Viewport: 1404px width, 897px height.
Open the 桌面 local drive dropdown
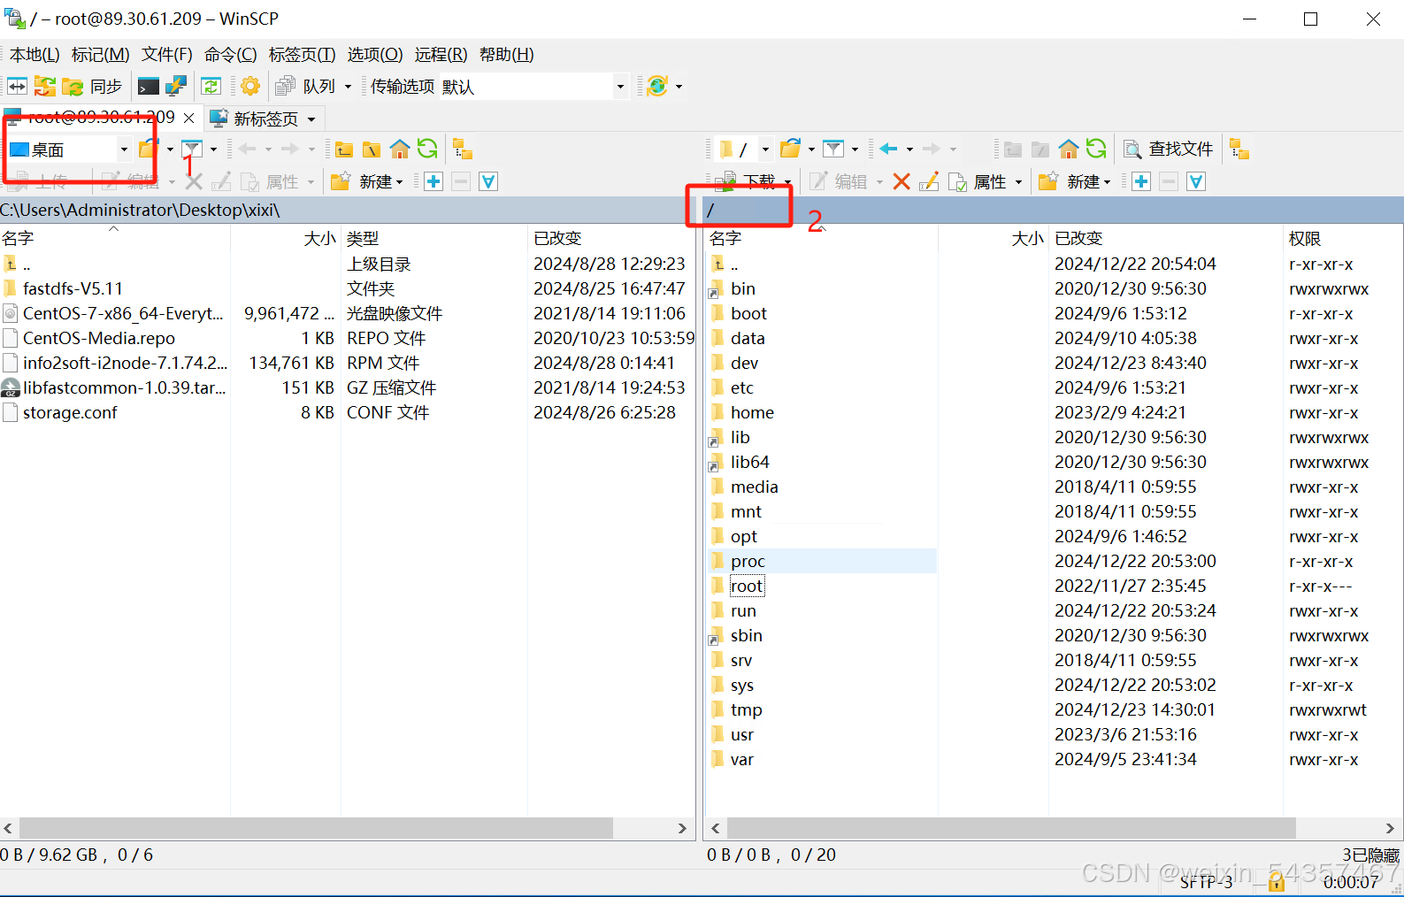123,149
